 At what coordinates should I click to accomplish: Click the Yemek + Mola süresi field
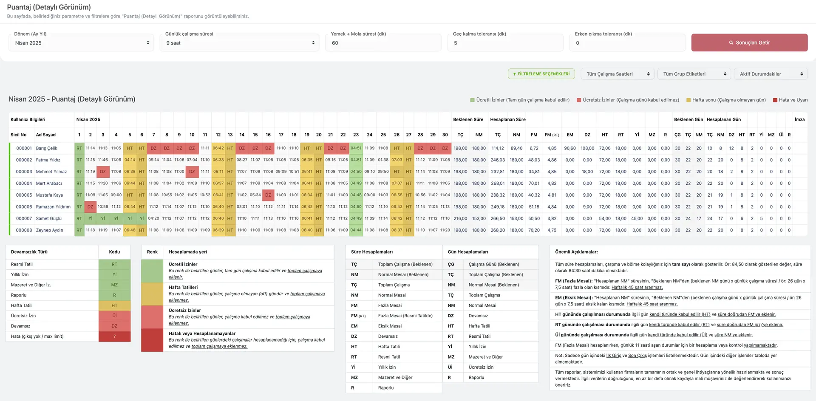(x=383, y=43)
